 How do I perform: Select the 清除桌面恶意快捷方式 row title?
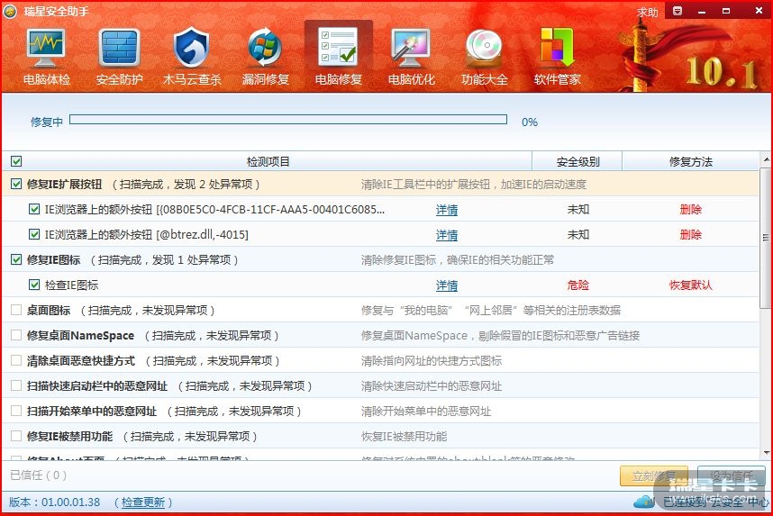pos(81,361)
